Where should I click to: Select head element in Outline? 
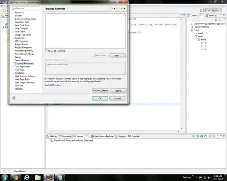[200, 33]
